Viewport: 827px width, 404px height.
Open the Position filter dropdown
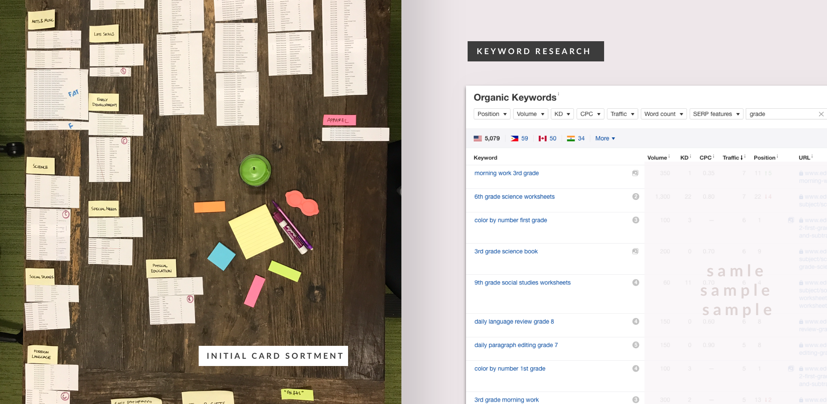point(492,114)
